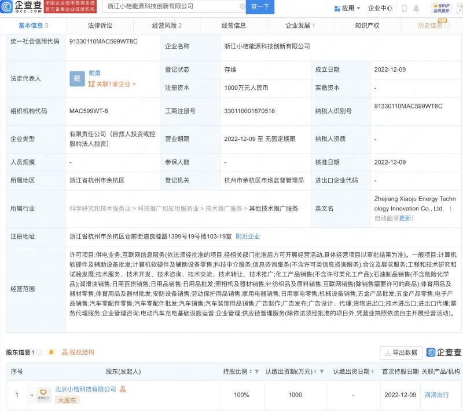Click the SVIP 会员服务 badge
This screenshot has height=411, width=463.
(x=441, y=8)
